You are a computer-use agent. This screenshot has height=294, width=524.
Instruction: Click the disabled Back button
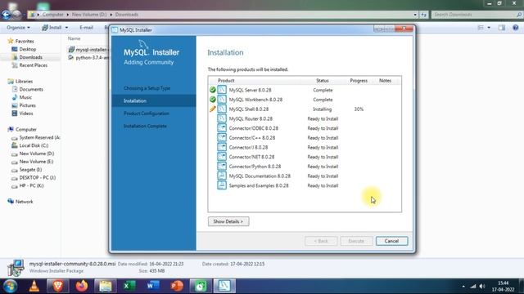(x=321, y=241)
